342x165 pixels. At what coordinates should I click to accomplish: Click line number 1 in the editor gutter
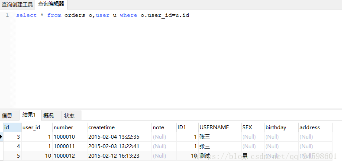7,15
